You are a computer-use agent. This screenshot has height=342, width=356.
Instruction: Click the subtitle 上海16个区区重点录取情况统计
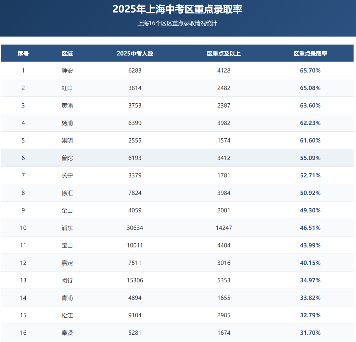tap(178, 23)
